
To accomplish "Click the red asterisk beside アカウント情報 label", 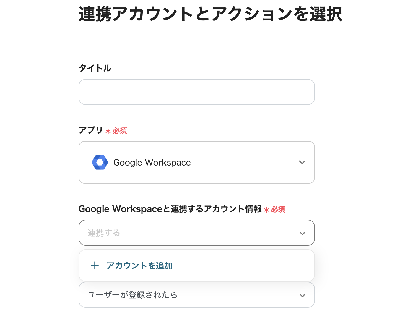I will click(x=266, y=210).
